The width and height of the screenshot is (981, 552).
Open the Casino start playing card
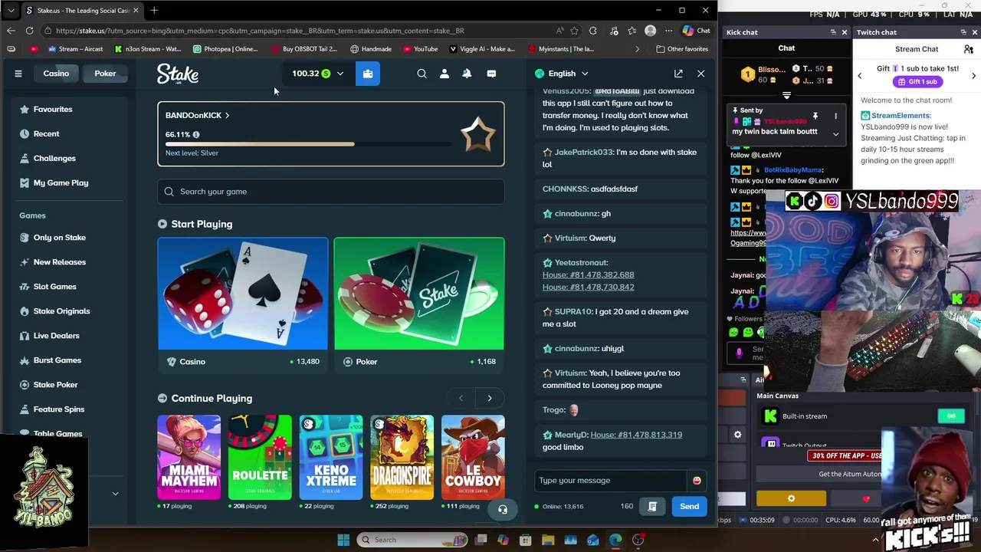(243, 304)
